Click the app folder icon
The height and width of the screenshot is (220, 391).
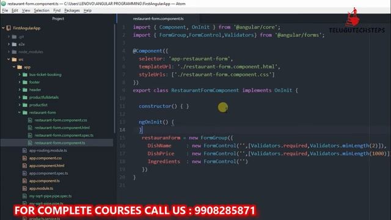tap(20, 67)
